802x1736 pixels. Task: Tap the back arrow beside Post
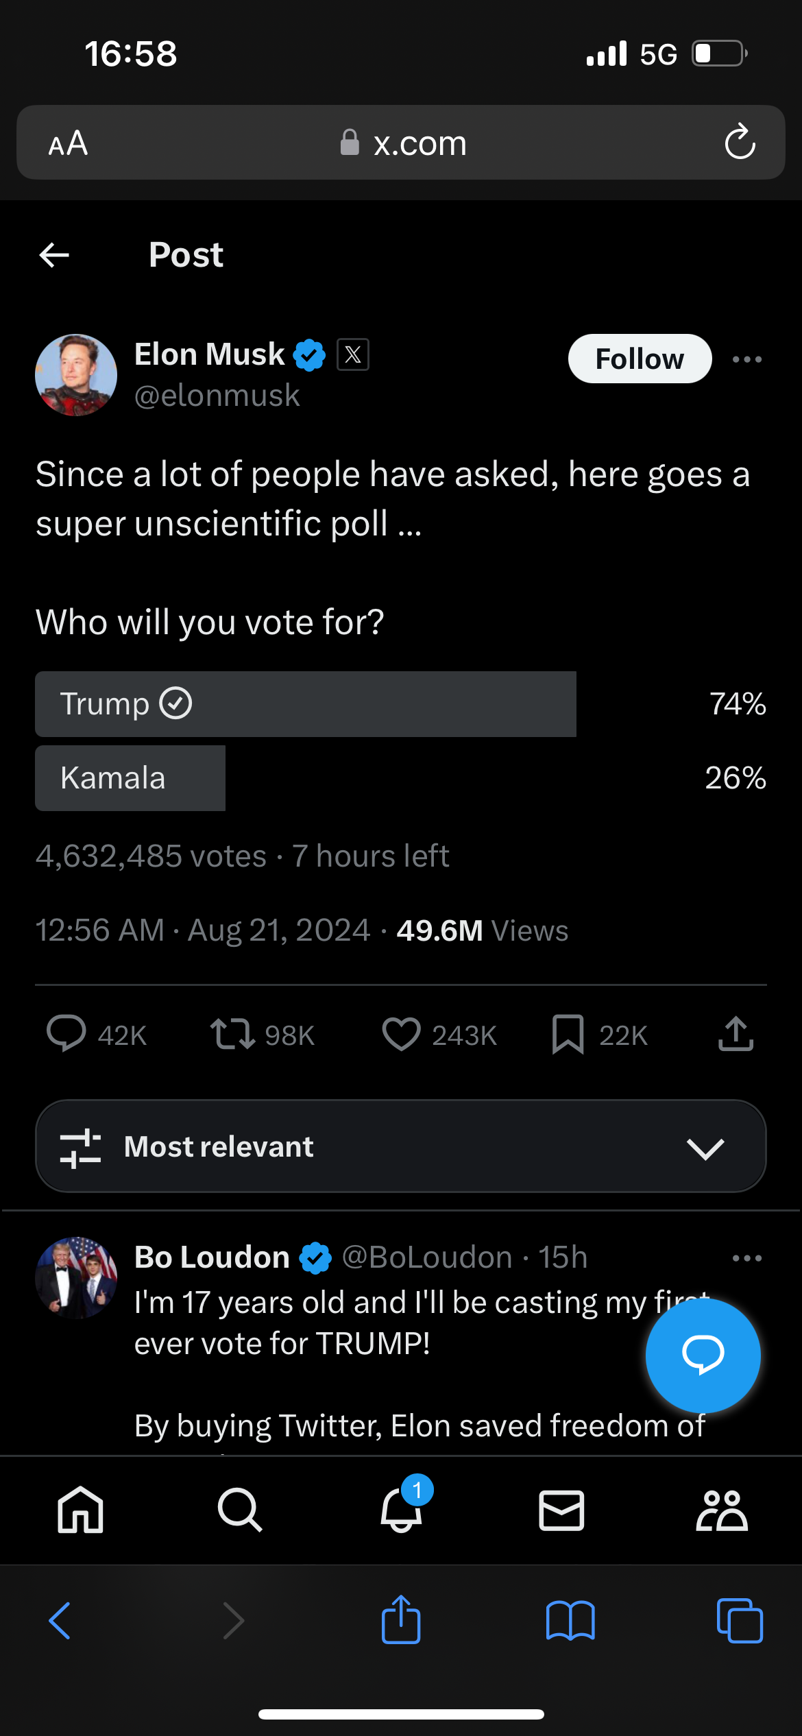click(54, 255)
